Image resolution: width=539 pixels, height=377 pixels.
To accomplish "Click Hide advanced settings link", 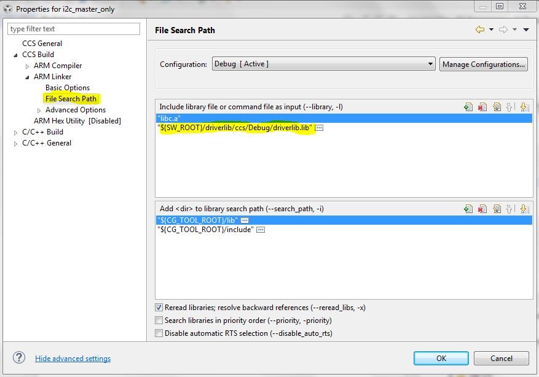I will (x=73, y=358).
